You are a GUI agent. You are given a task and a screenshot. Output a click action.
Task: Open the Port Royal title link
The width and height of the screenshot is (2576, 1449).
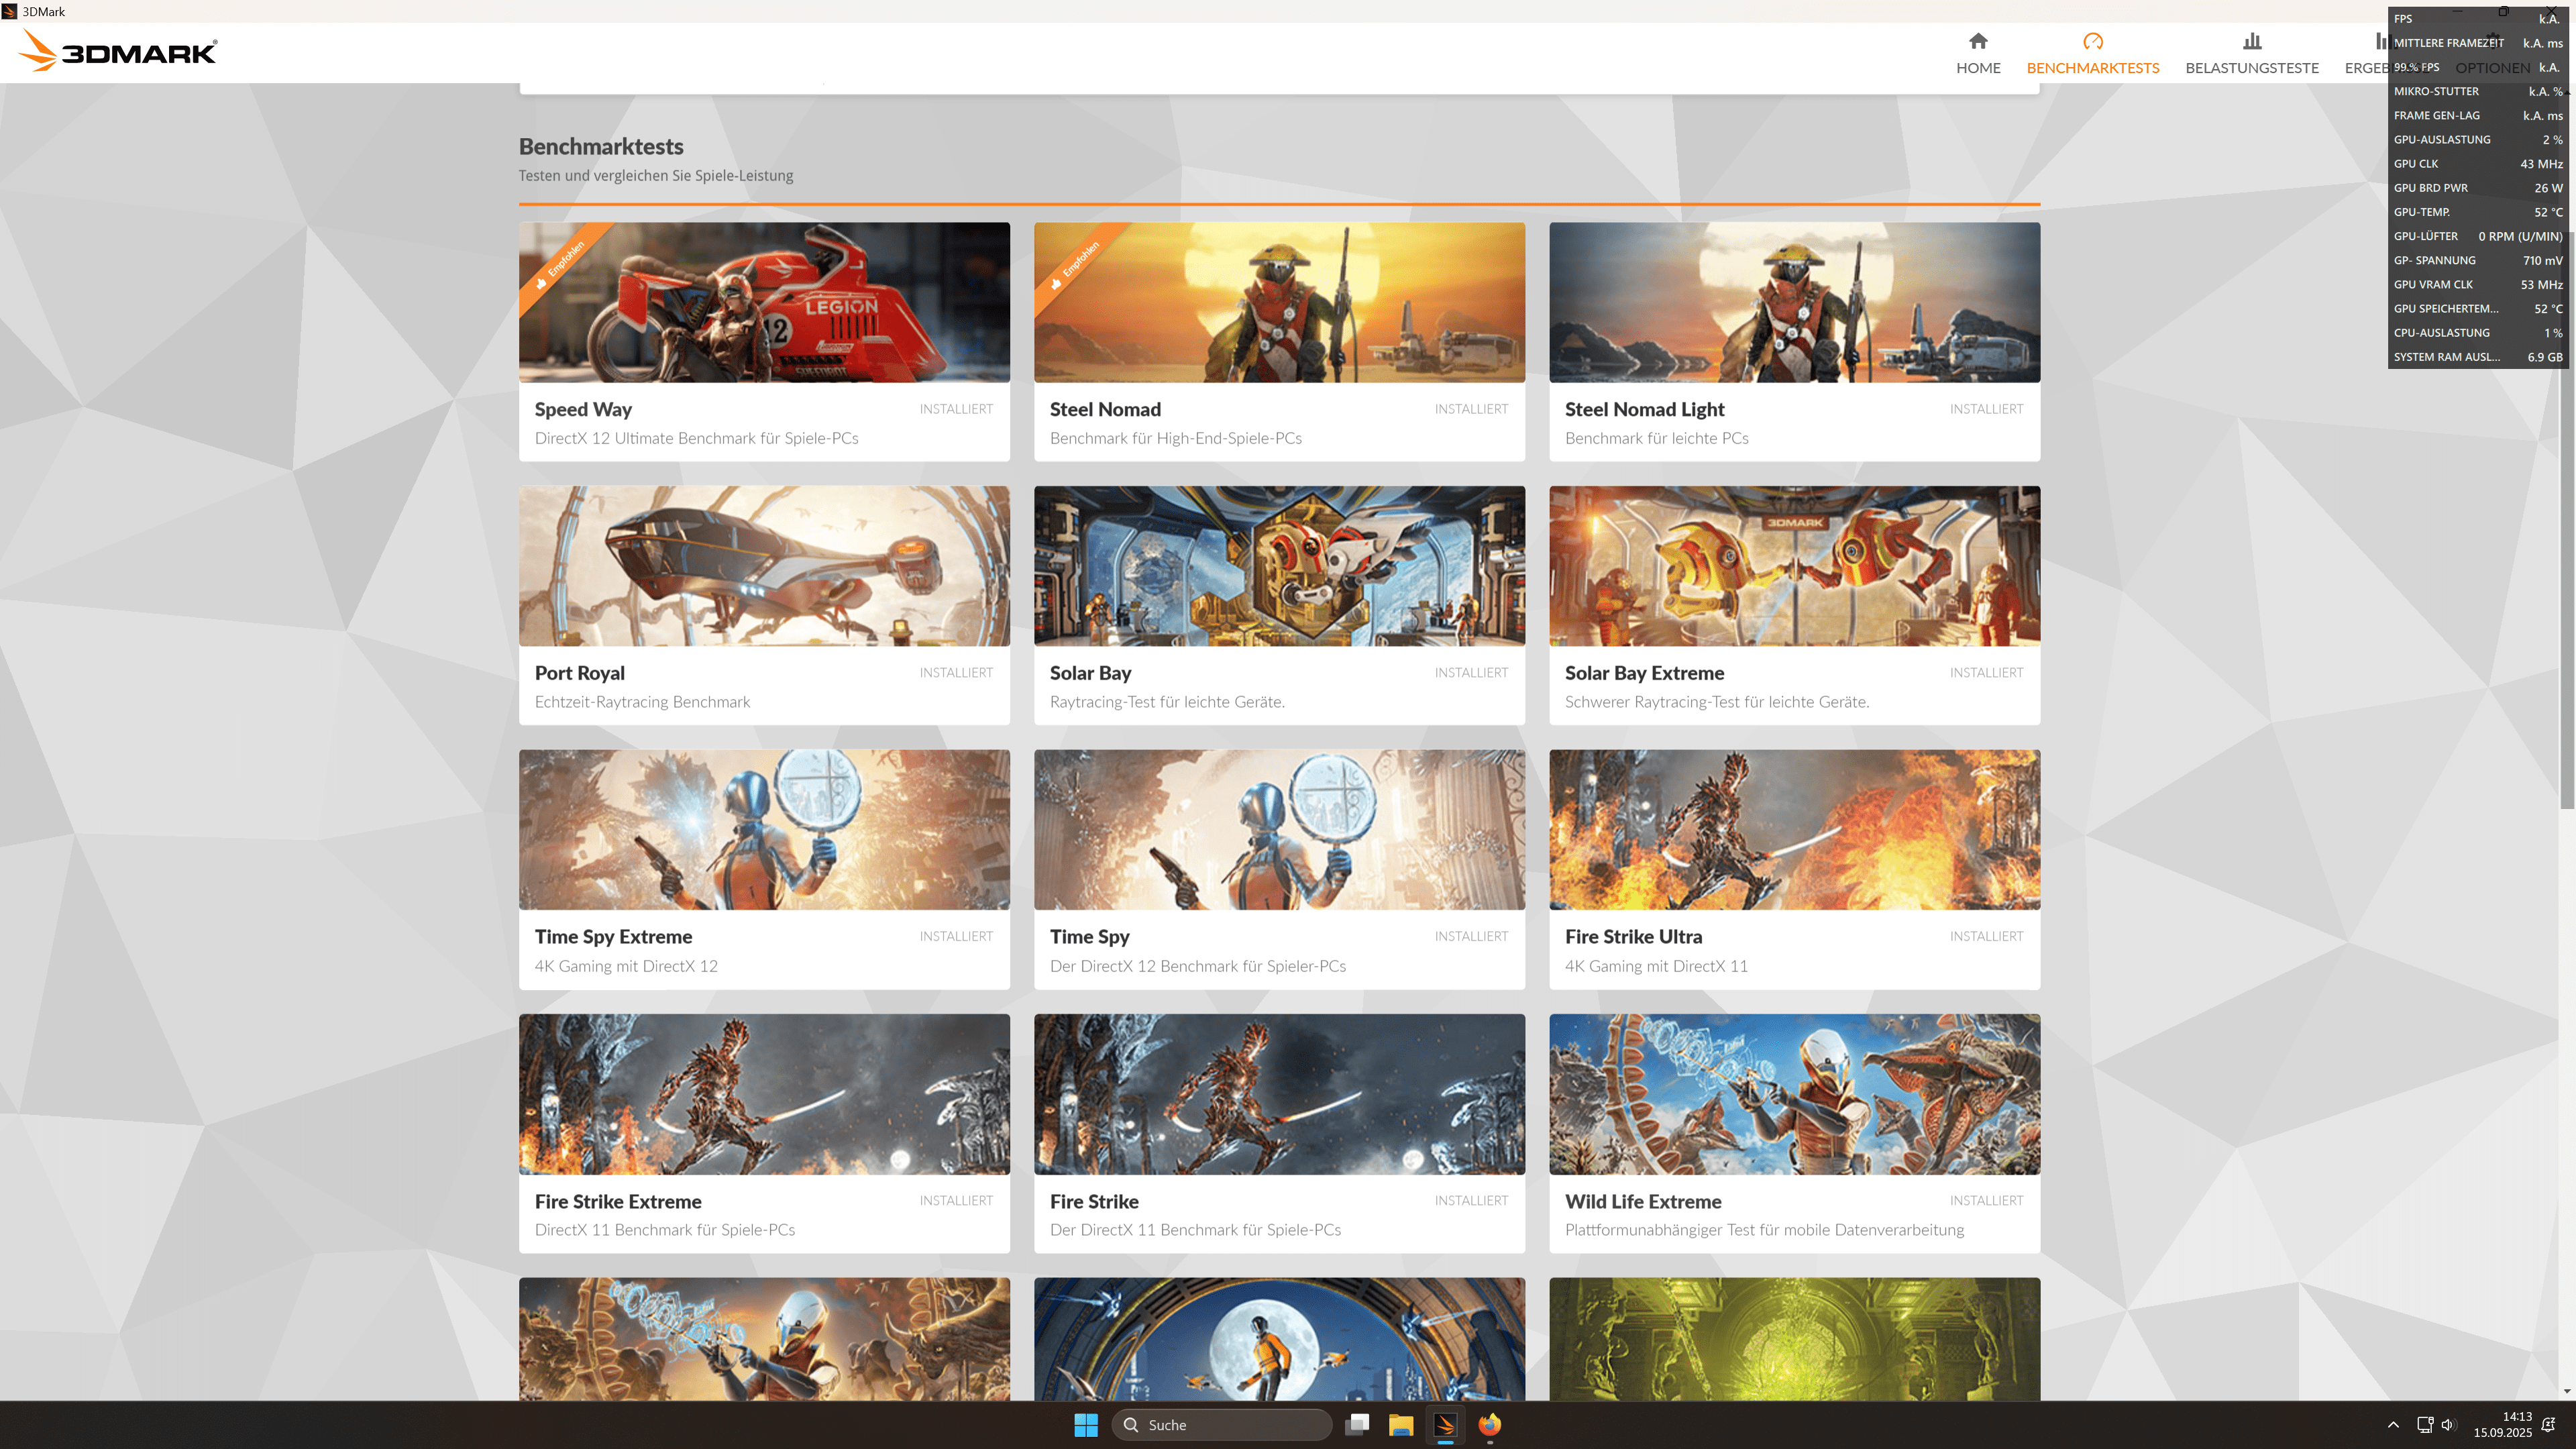point(579,673)
